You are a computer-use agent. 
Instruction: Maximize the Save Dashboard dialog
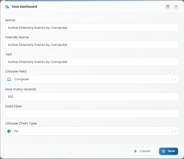pyautogui.click(x=168, y=7)
